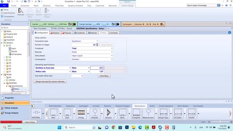This screenshot has height=131, width=233.
Task: Edit the number of stages field
Action: coord(84,45)
